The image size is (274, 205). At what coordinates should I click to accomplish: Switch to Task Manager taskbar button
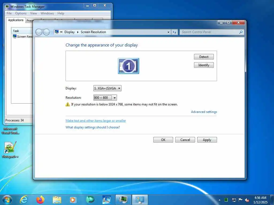(123, 200)
